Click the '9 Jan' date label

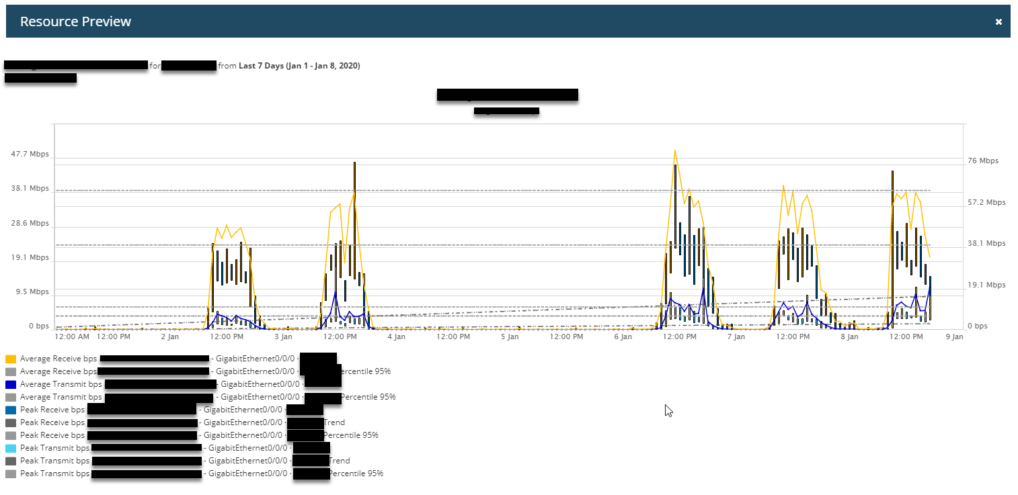tap(954, 336)
